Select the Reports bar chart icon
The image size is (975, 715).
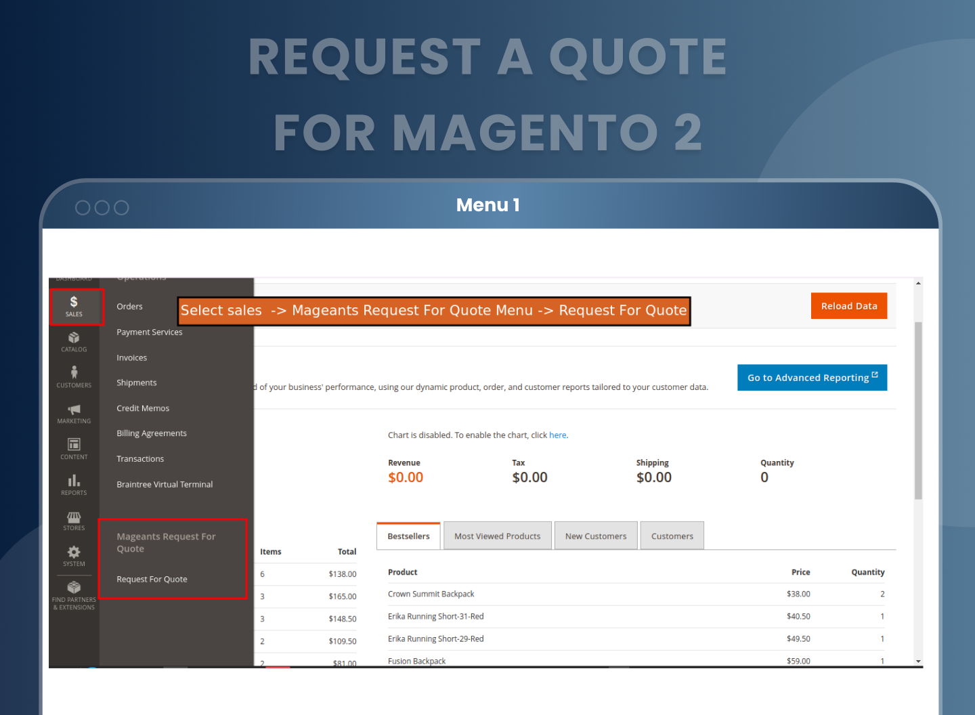(x=74, y=484)
